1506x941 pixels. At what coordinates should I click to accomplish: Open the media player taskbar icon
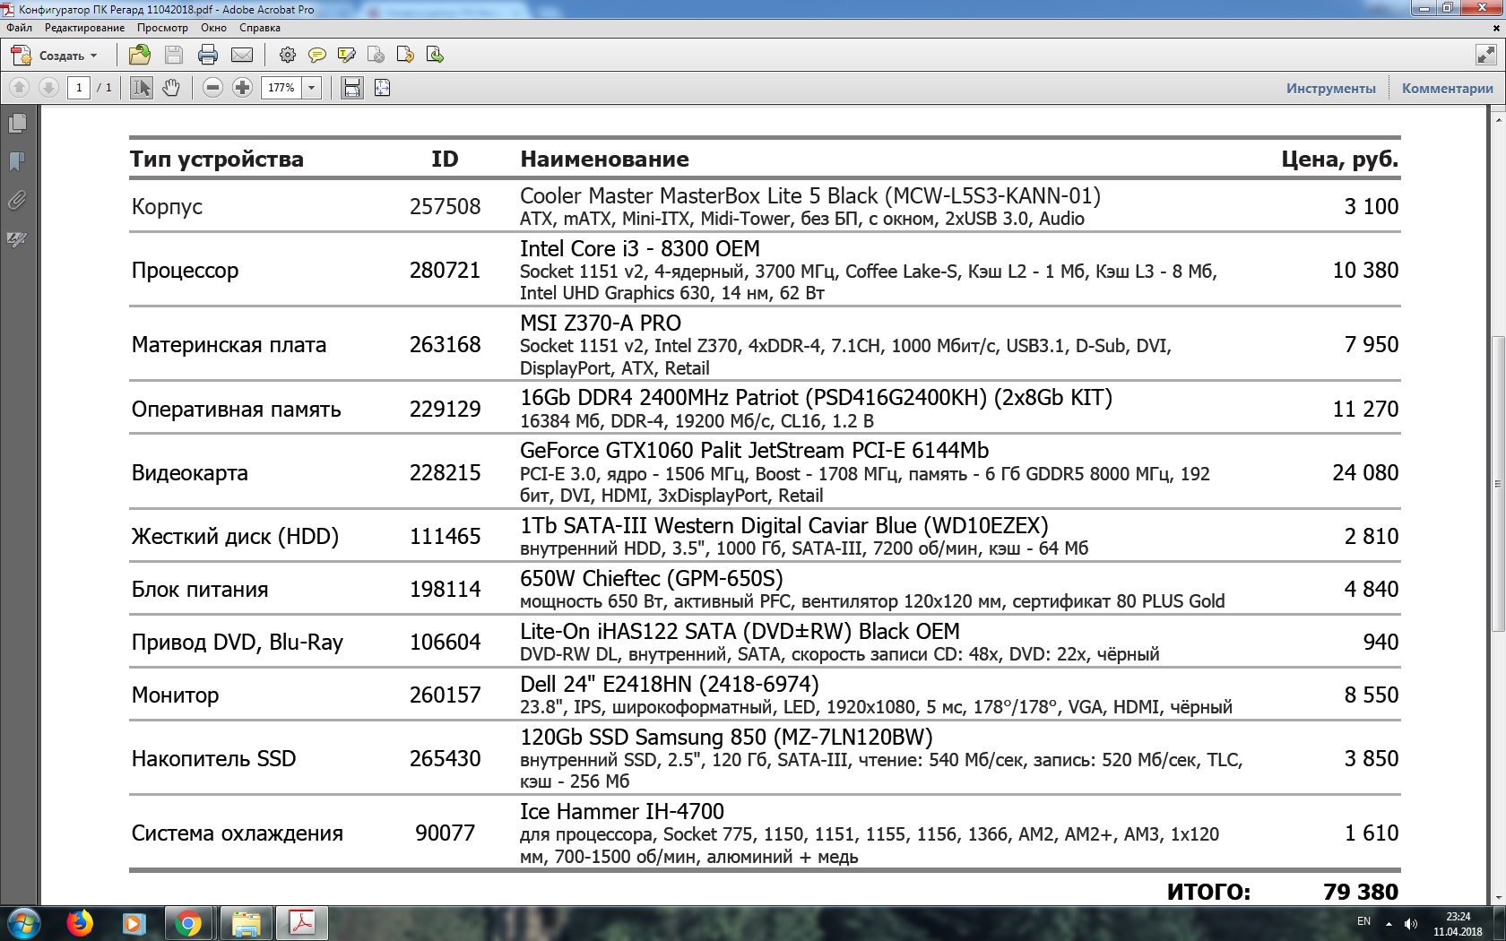click(x=134, y=923)
